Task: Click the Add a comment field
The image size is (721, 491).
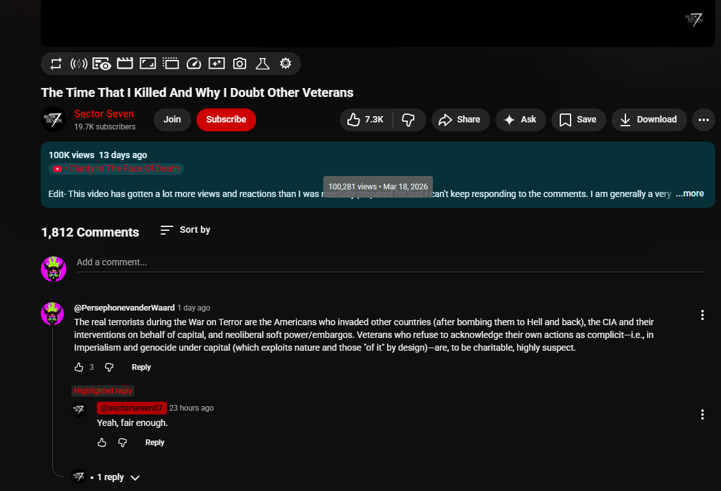Action: click(x=390, y=262)
